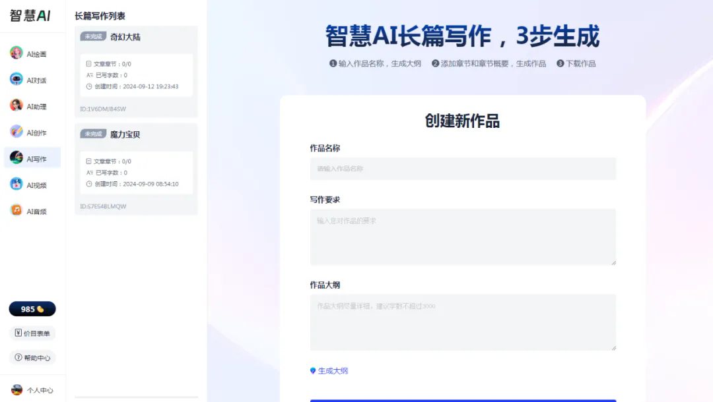The height and width of the screenshot is (402, 713).
Task: Select the AI助理 avatar icon
Action: click(x=17, y=105)
